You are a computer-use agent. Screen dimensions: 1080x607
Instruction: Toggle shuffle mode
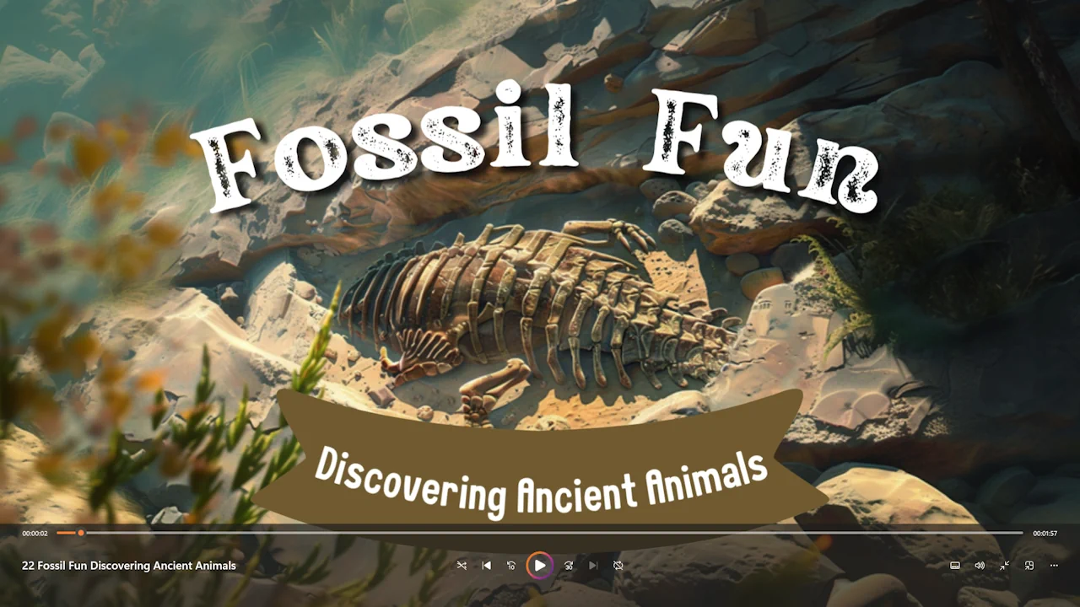pos(462,566)
